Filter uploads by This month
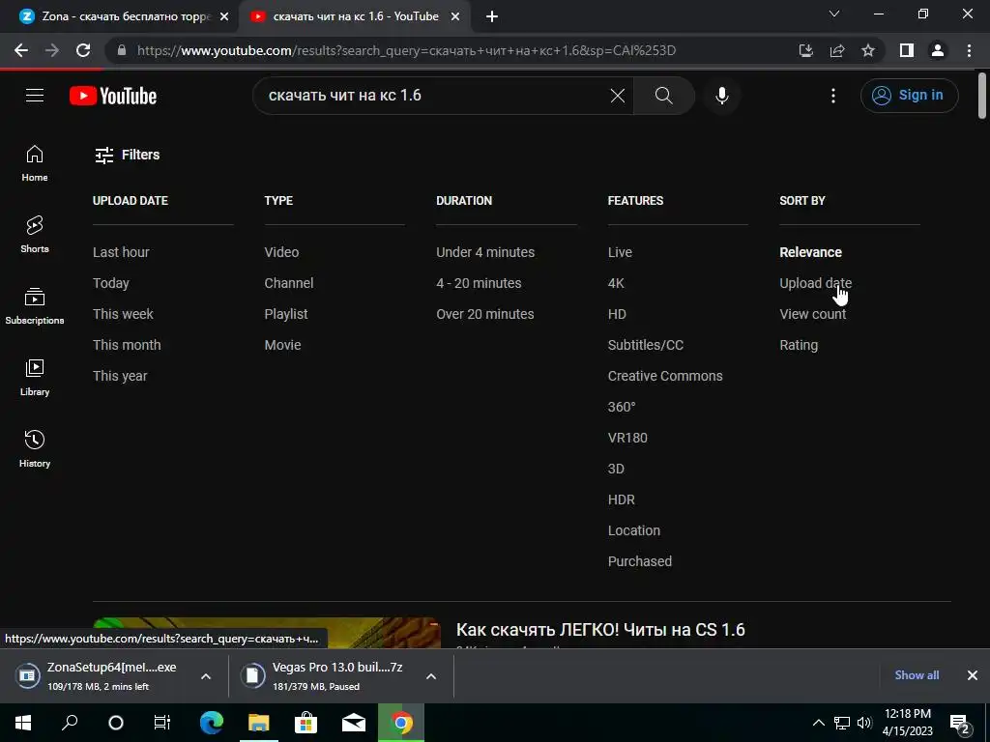Image resolution: width=990 pixels, height=742 pixels. (x=127, y=345)
